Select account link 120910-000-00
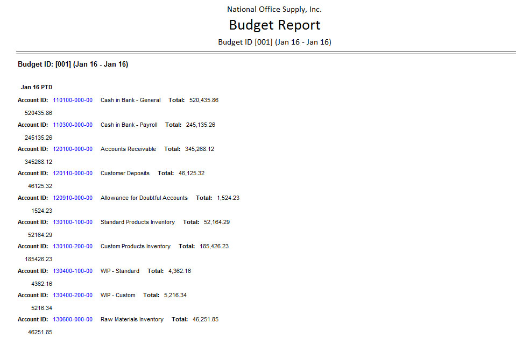The height and width of the screenshot is (338, 516). point(73,198)
